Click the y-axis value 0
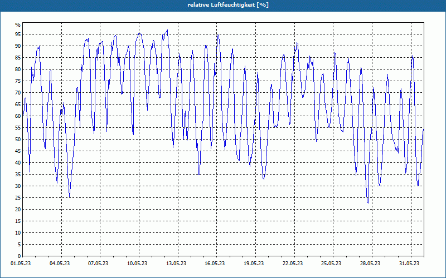Image resolution: width=446 pixels, height=278 pixels. 20,256
